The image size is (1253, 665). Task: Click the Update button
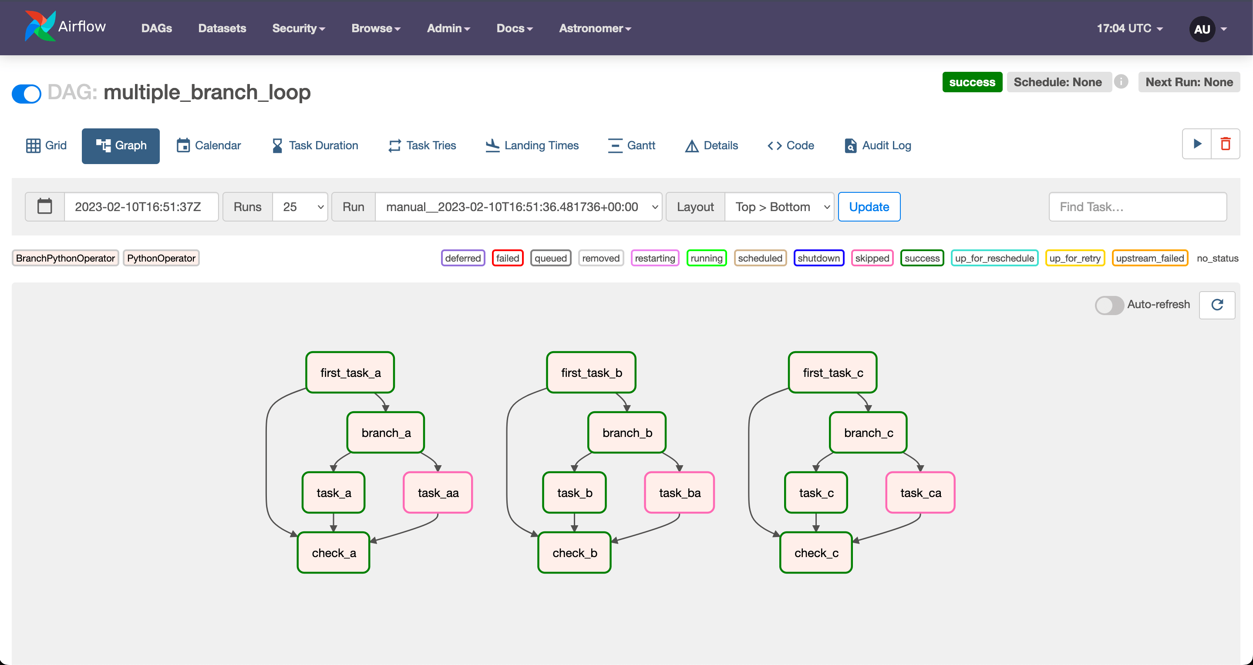869,207
